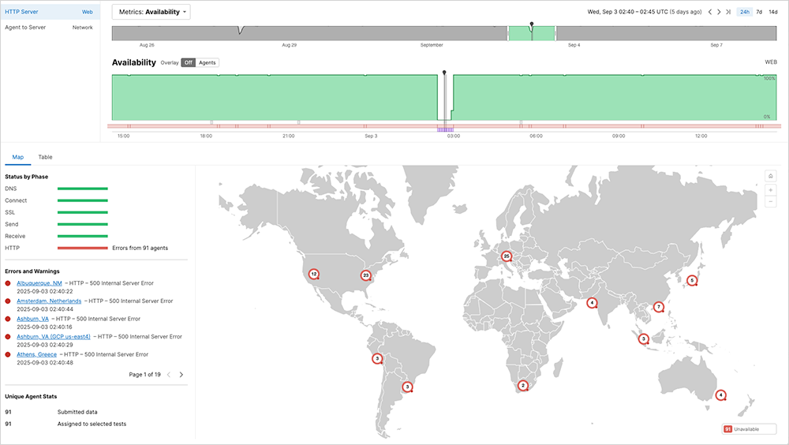Click the red error dot beside Athens
This screenshot has height=445, width=789.
[8, 355]
